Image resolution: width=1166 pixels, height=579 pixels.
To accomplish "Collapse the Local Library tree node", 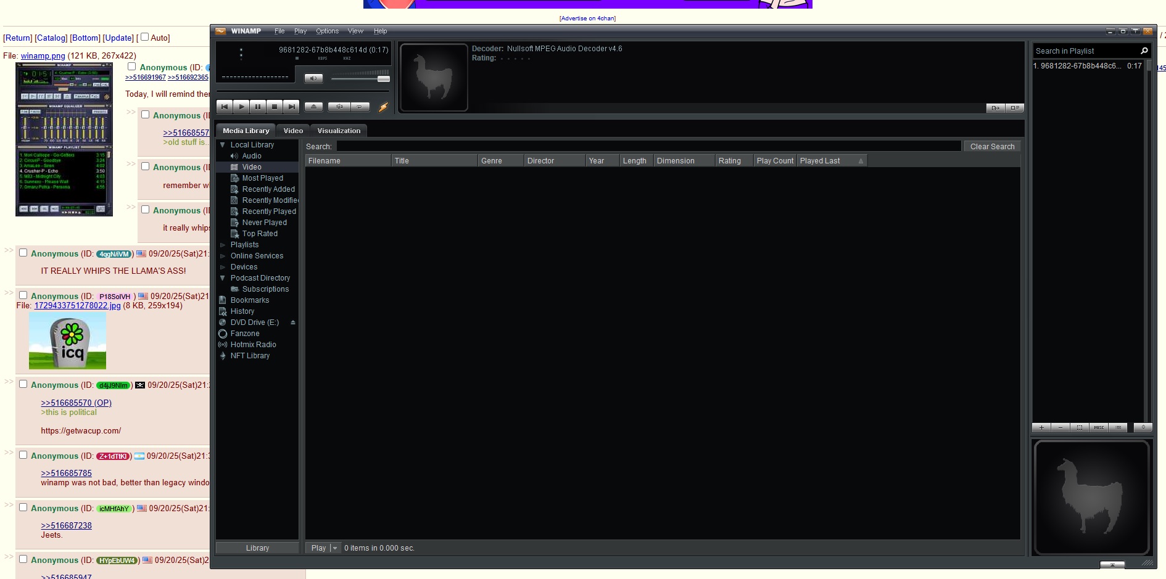I will (223, 145).
